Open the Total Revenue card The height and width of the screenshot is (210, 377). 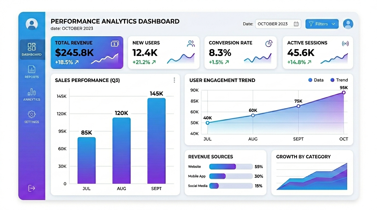click(87, 52)
